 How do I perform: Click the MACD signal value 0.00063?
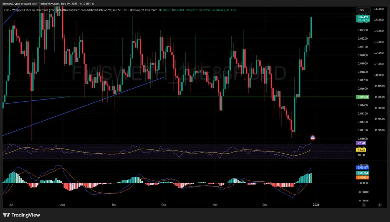point(363,177)
